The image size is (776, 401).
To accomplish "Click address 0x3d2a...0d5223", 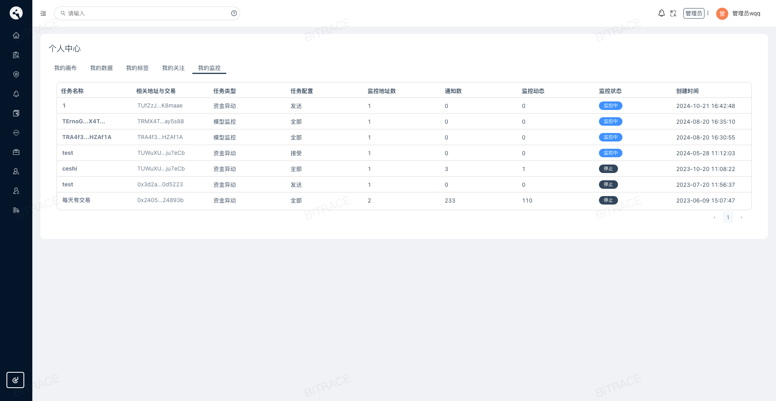I will [x=160, y=184].
